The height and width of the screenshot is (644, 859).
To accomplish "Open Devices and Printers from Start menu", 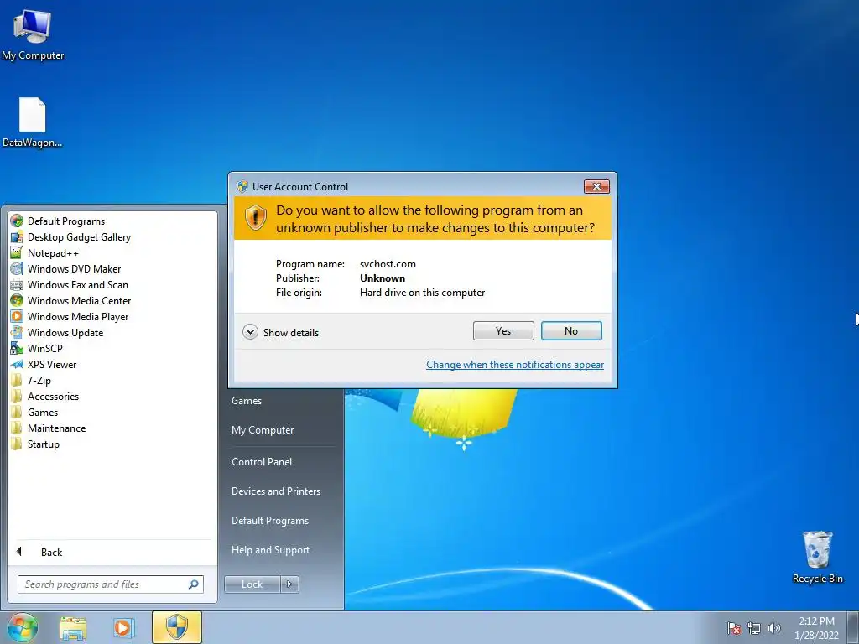I will pos(275,491).
